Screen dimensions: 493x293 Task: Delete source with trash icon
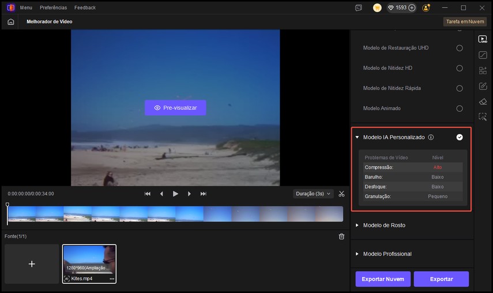[x=341, y=236]
